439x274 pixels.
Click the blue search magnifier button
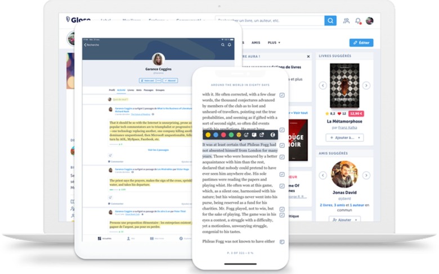click(x=330, y=20)
